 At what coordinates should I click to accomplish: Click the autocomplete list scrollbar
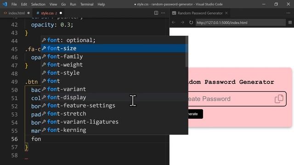tap(187, 52)
